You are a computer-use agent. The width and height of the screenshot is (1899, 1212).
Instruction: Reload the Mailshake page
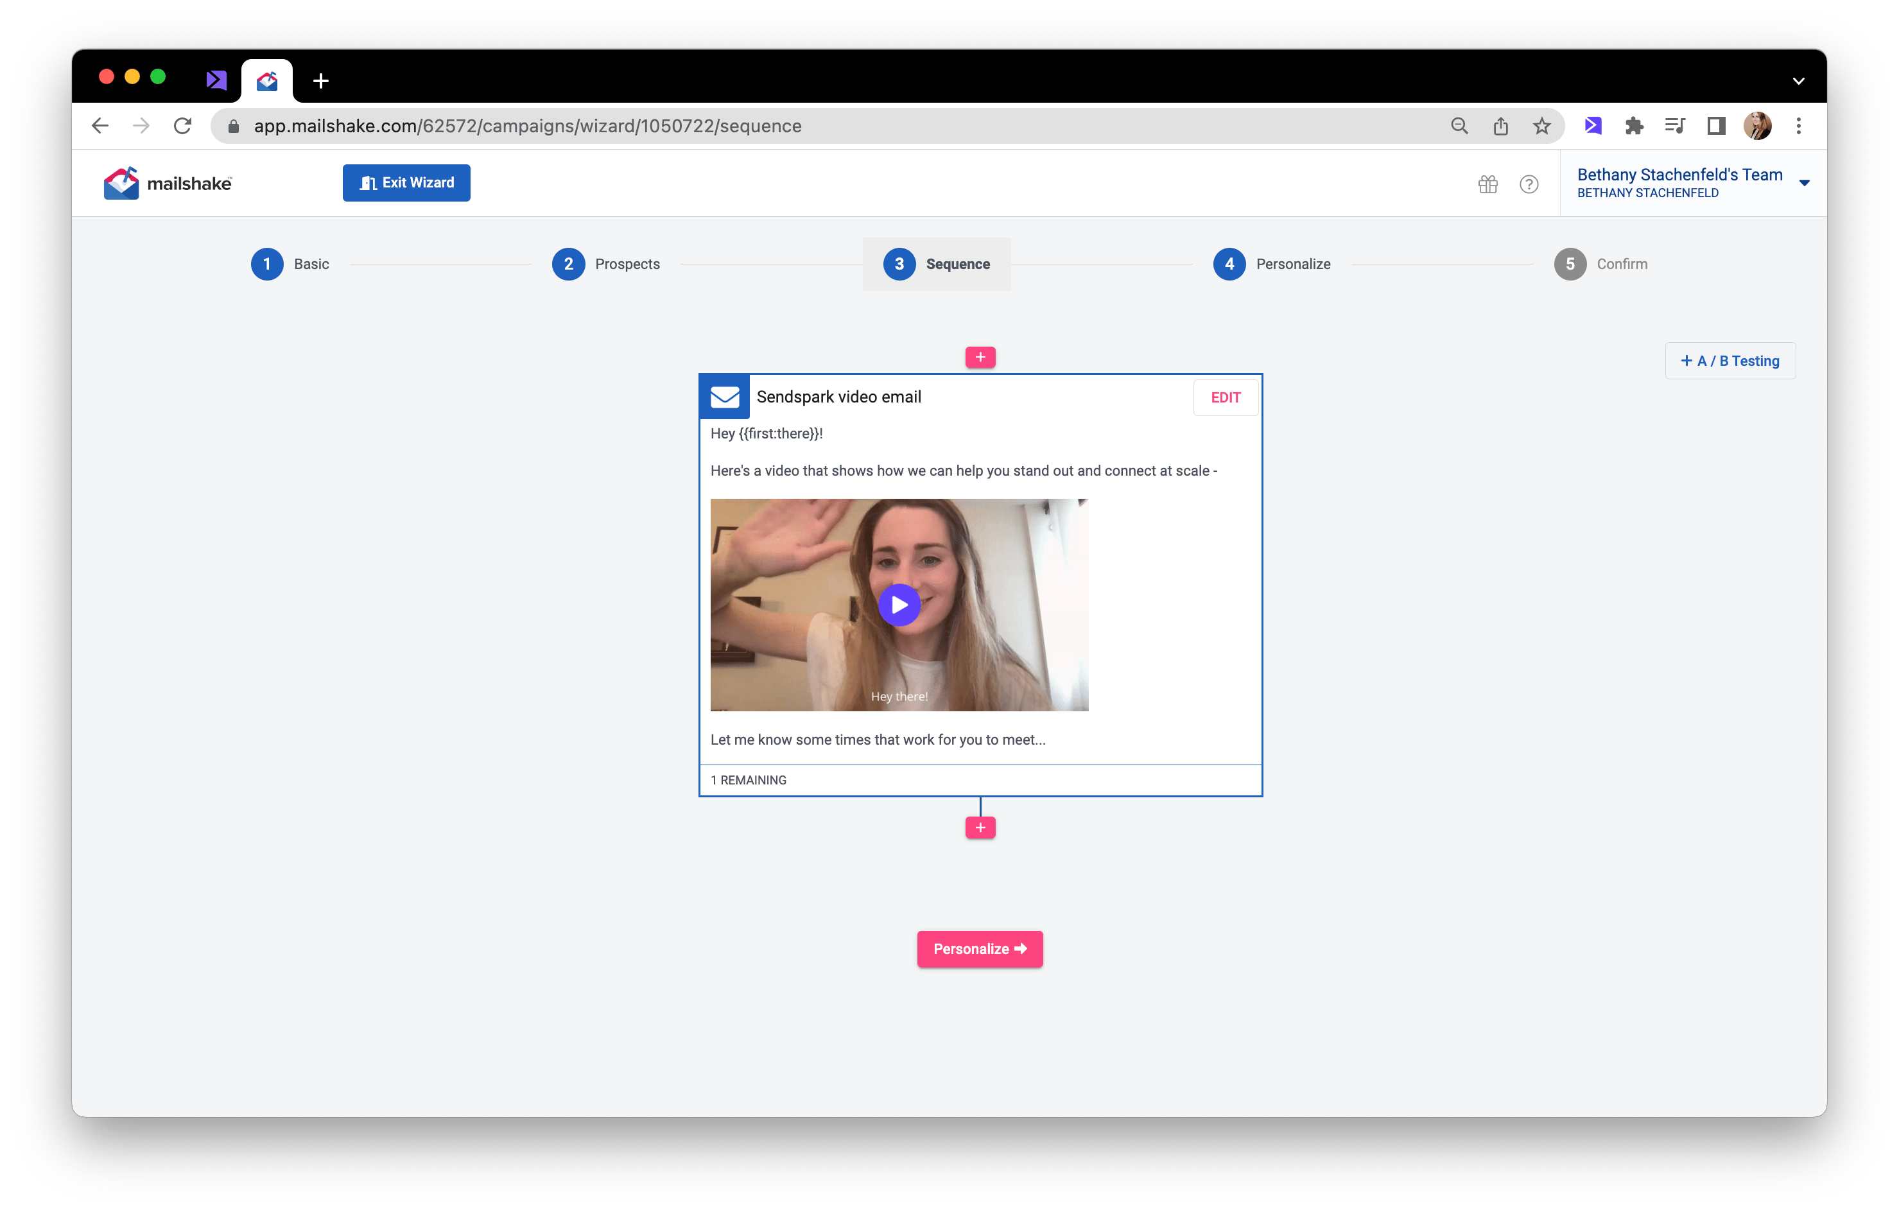183,126
